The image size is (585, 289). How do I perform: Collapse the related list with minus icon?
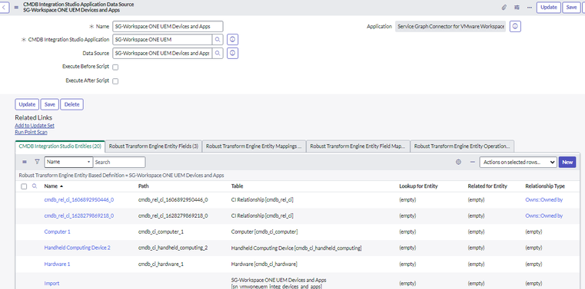coord(472,163)
